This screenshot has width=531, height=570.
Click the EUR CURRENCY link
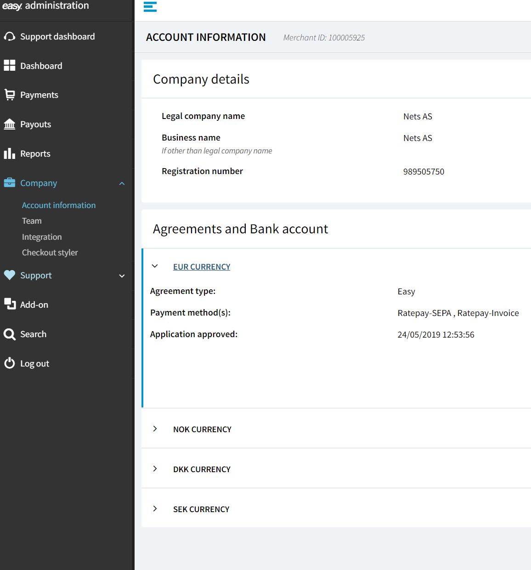pyautogui.click(x=202, y=267)
